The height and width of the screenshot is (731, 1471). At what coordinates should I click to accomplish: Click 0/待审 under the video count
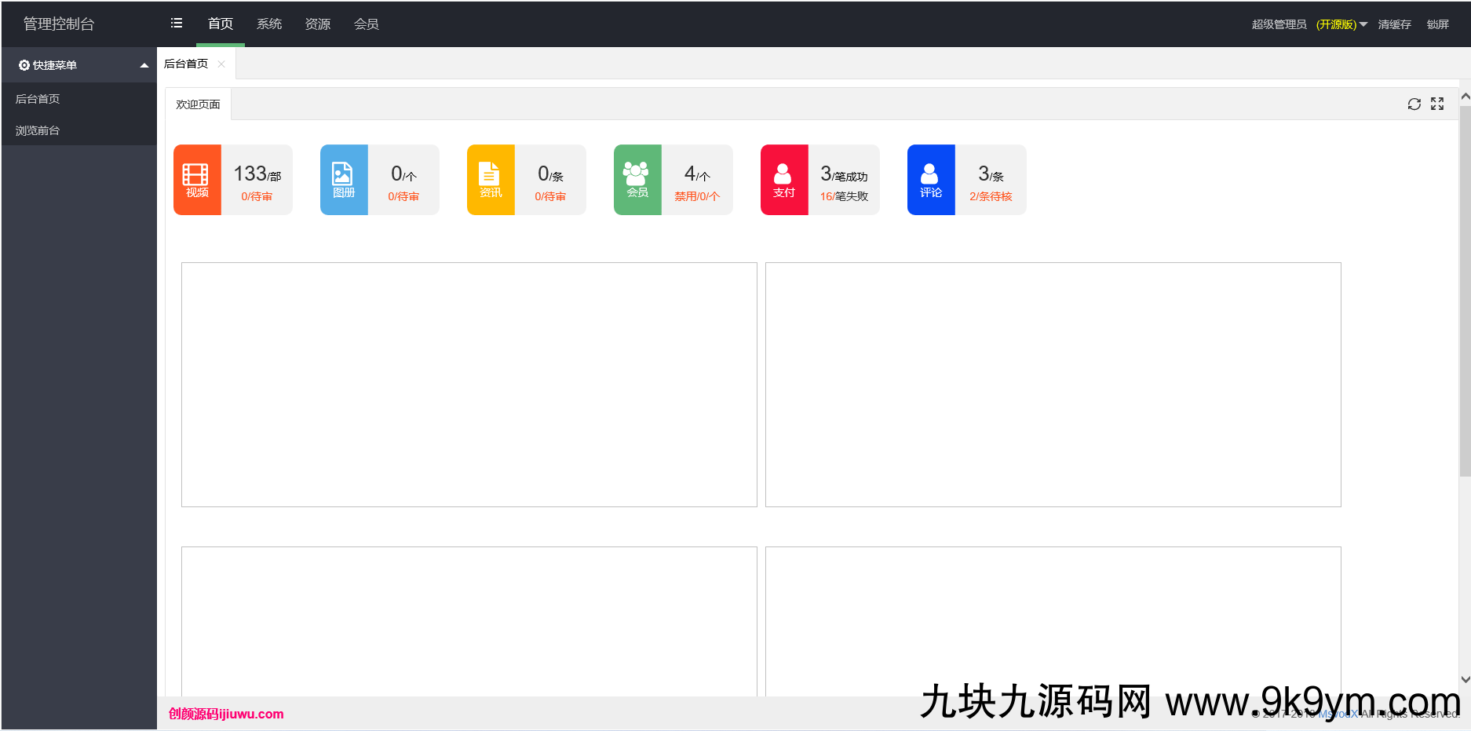pos(257,196)
